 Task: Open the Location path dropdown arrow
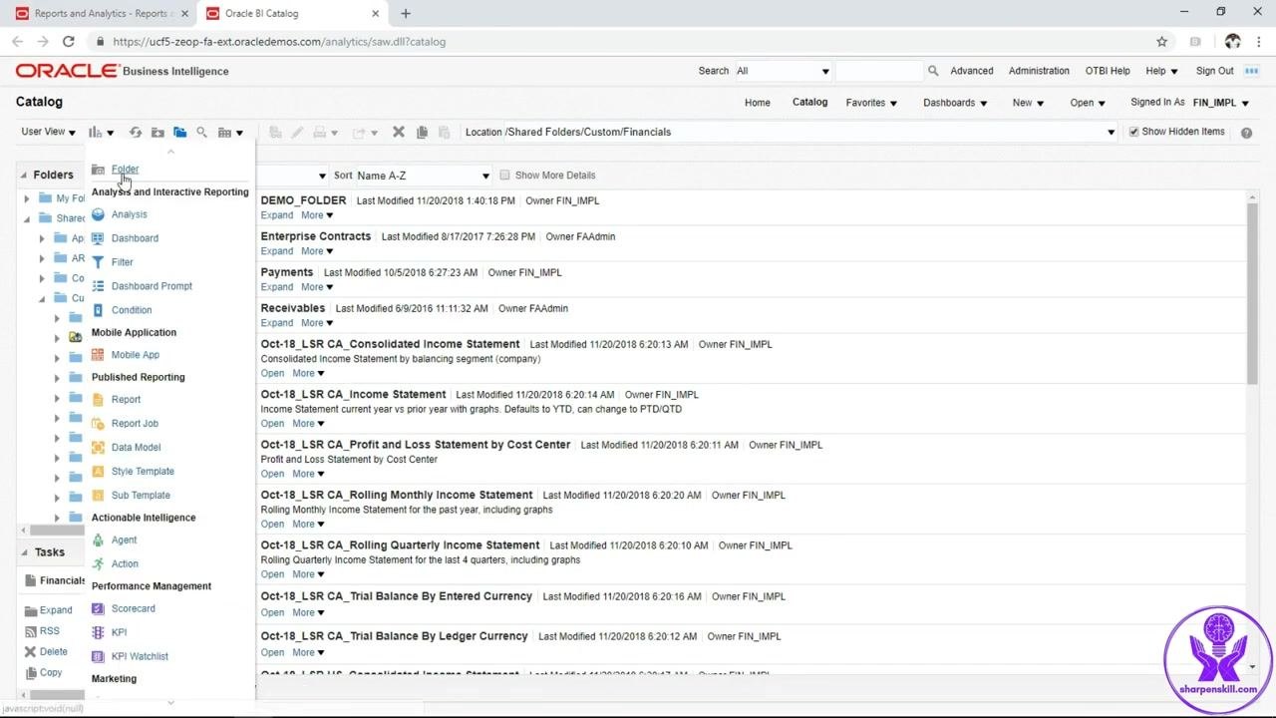pyautogui.click(x=1112, y=132)
